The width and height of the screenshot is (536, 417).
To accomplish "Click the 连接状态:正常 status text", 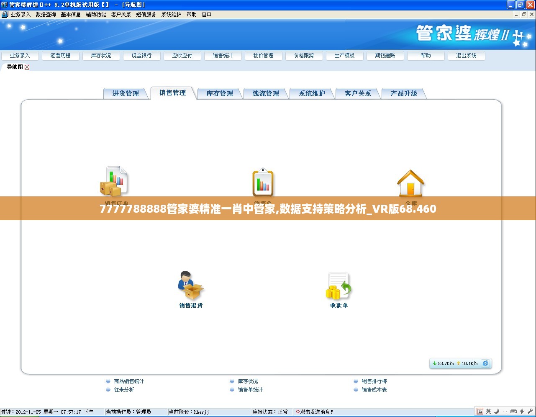I will 270,412.
